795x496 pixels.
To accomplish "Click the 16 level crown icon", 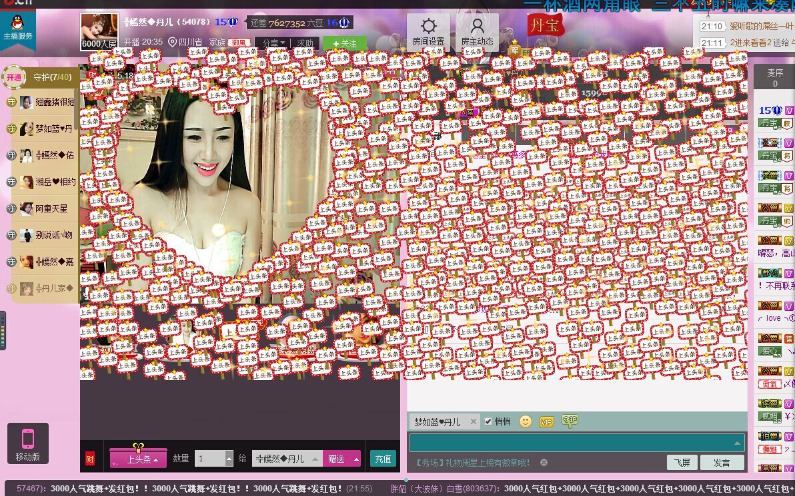I will [x=343, y=22].
